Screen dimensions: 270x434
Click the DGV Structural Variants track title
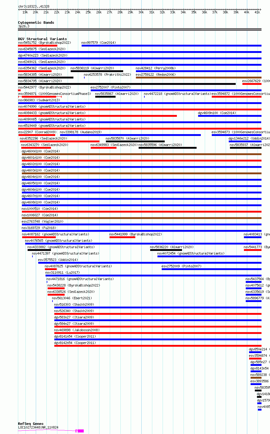point(42,39)
